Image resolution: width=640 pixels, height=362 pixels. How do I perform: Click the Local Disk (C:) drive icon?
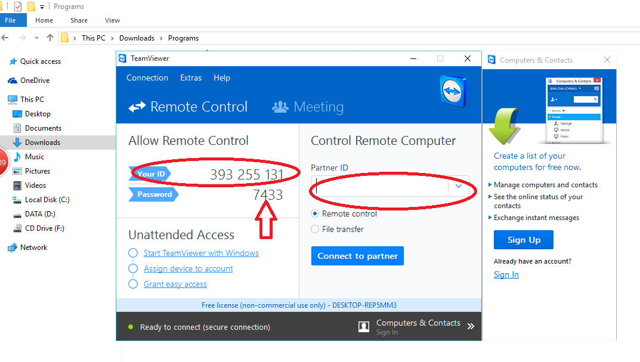click(17, 200)
